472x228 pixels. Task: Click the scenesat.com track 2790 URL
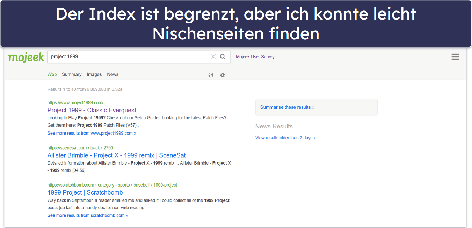[x=80, y=148]
